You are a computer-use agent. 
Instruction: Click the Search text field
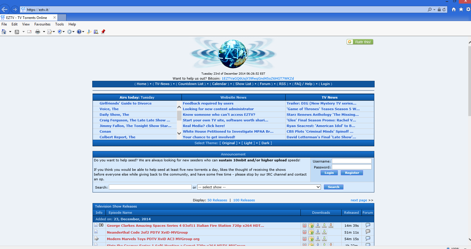point(150,187)
